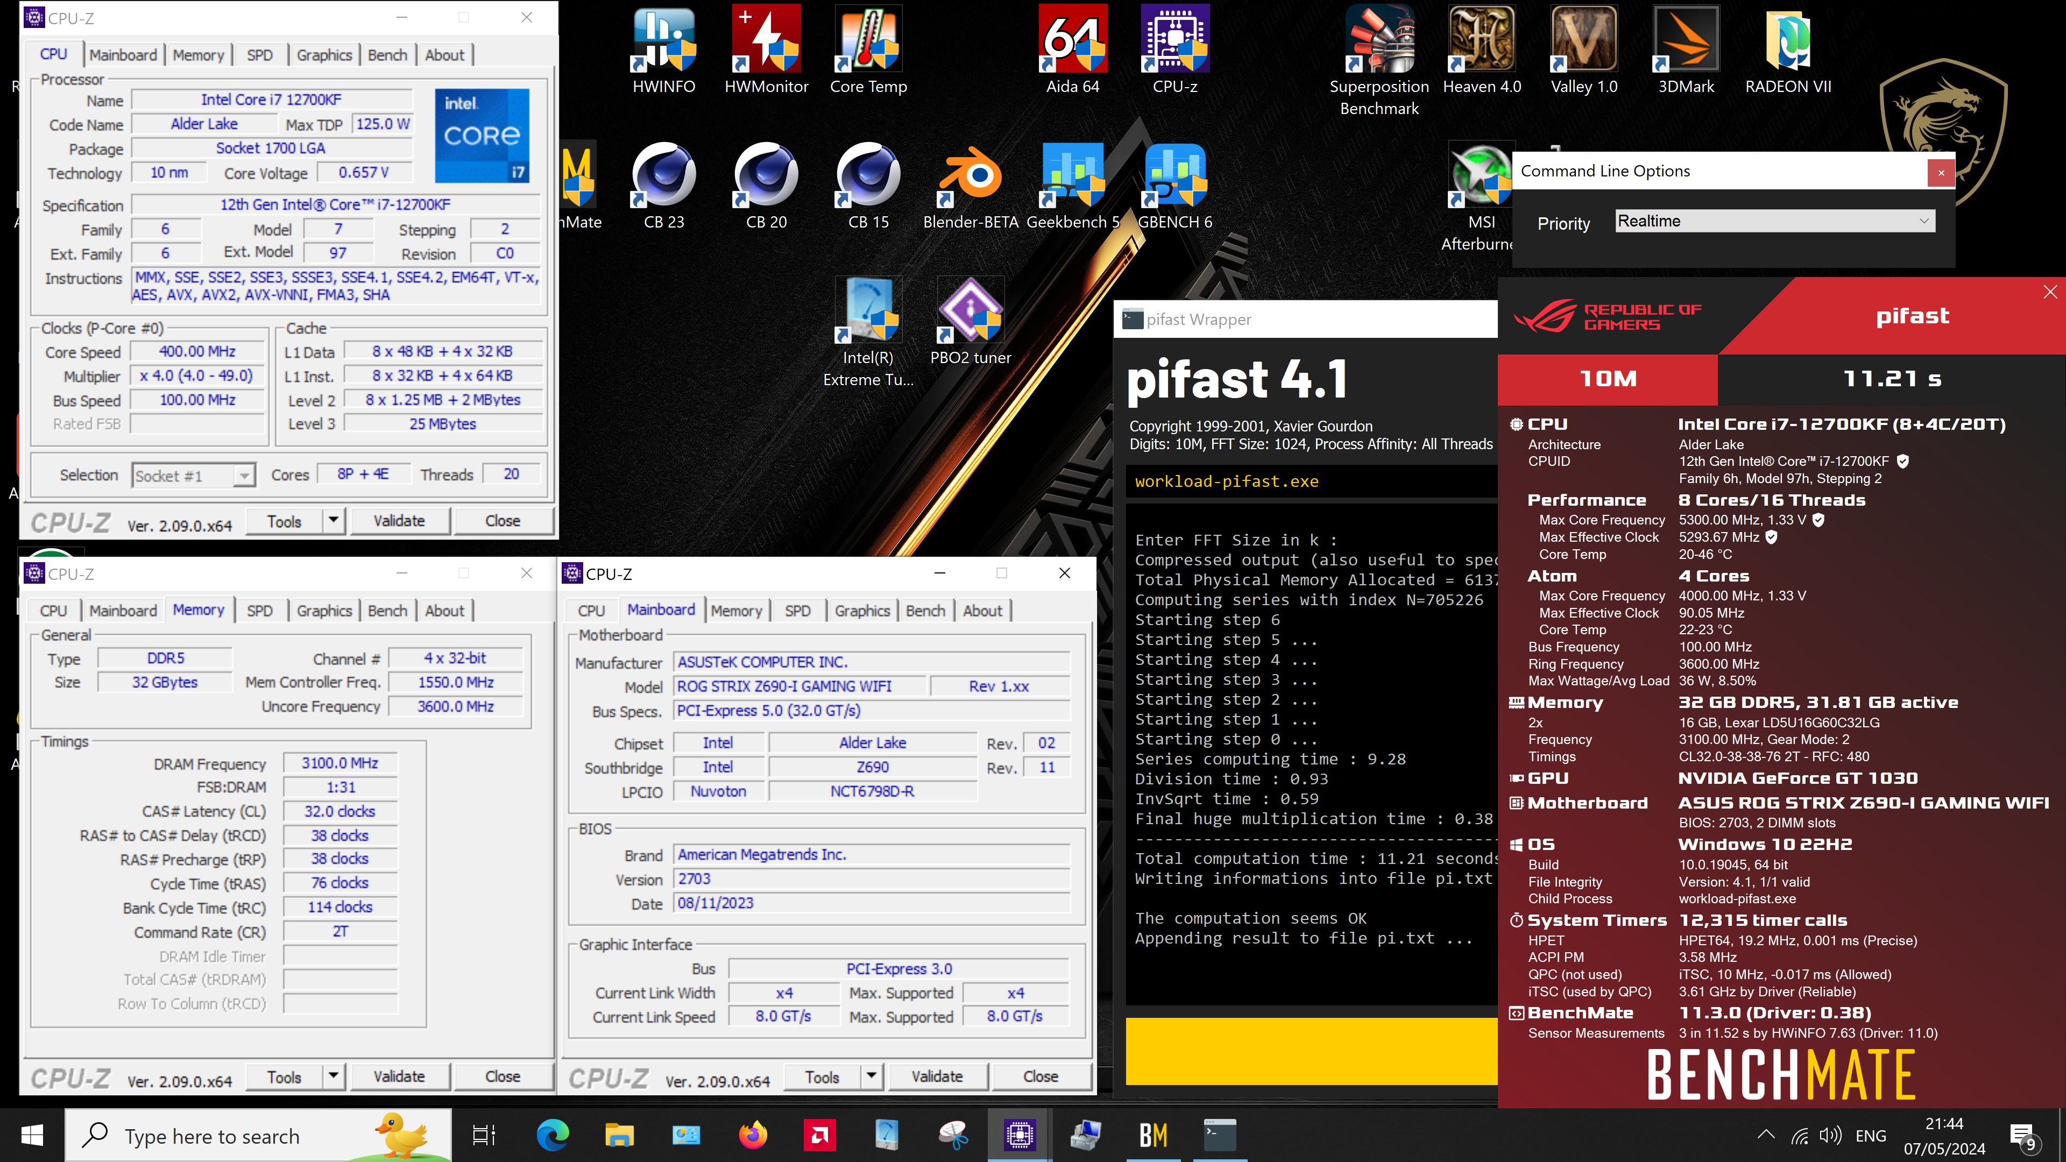Click the Close button in the Mainboard tab window
2066x1162 pixels.
[1040, 1076]
